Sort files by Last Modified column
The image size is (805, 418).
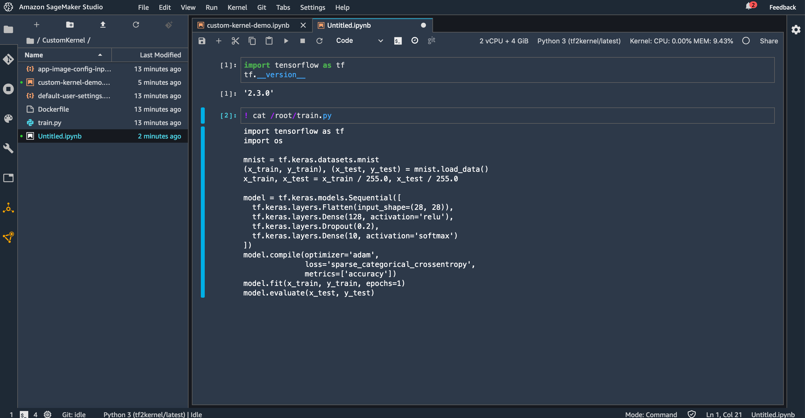[x=150, y=55]
